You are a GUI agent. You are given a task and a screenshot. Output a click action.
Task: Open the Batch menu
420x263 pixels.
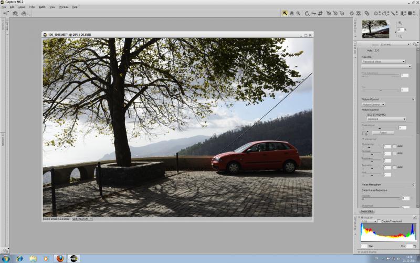pos(43,7)
